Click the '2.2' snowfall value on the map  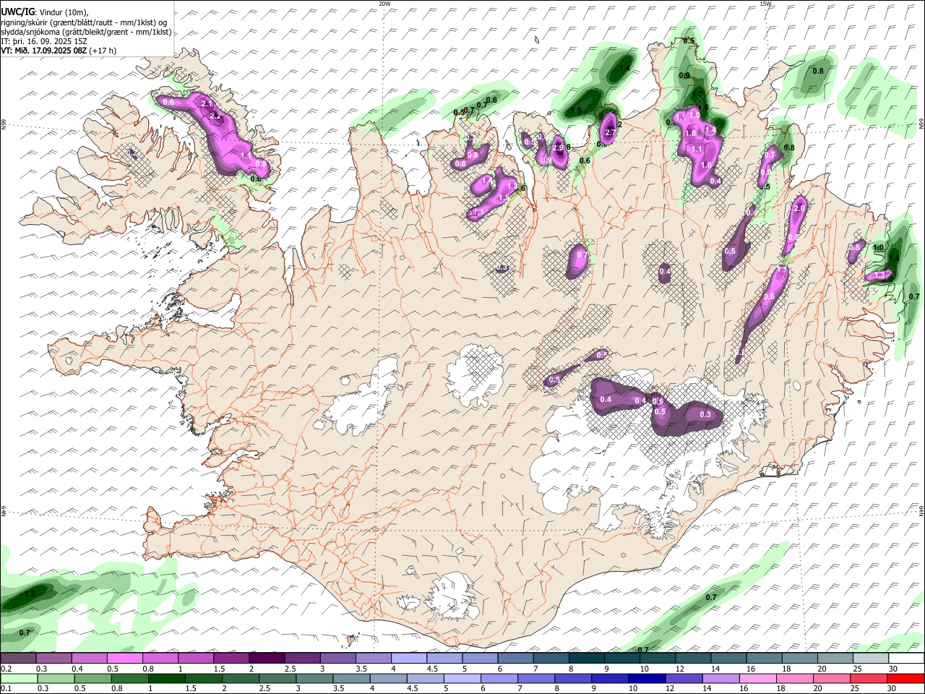pyautogui.click(x=215, y=116)
